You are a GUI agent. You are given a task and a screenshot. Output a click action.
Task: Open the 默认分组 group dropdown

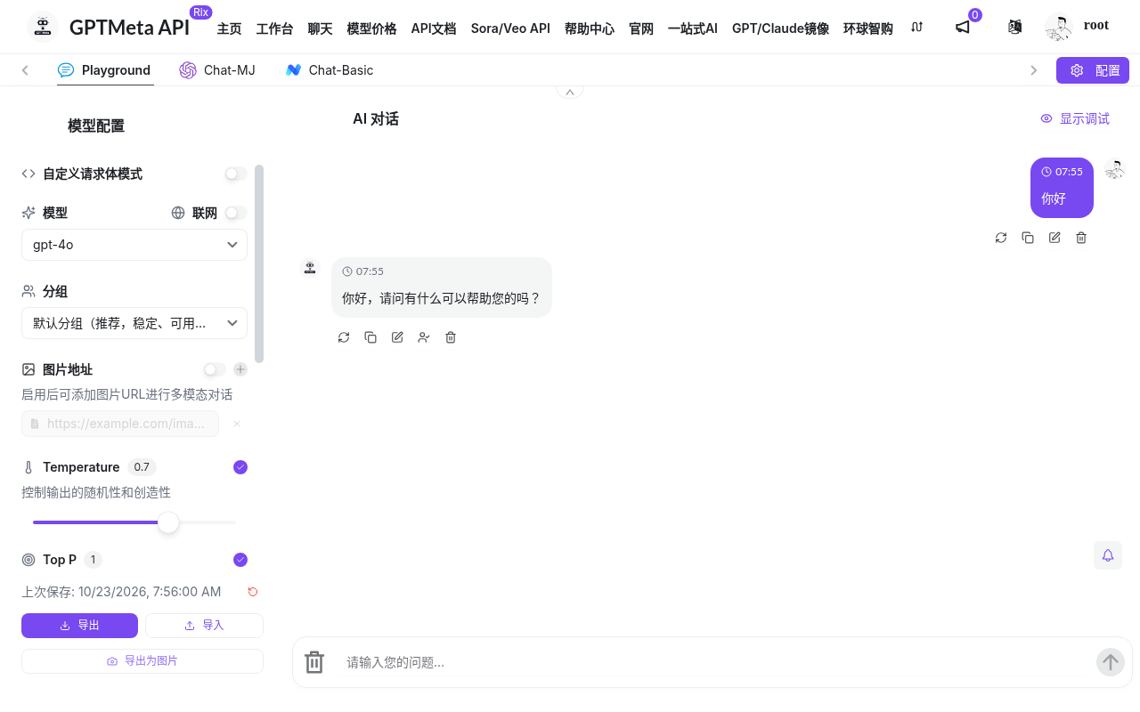134,323
